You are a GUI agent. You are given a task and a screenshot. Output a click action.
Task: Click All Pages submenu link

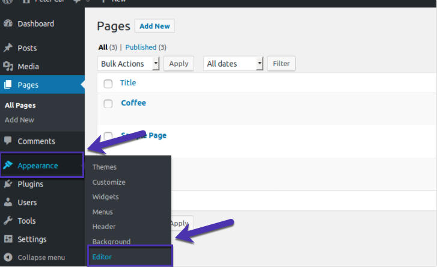(x=20, y=105)
